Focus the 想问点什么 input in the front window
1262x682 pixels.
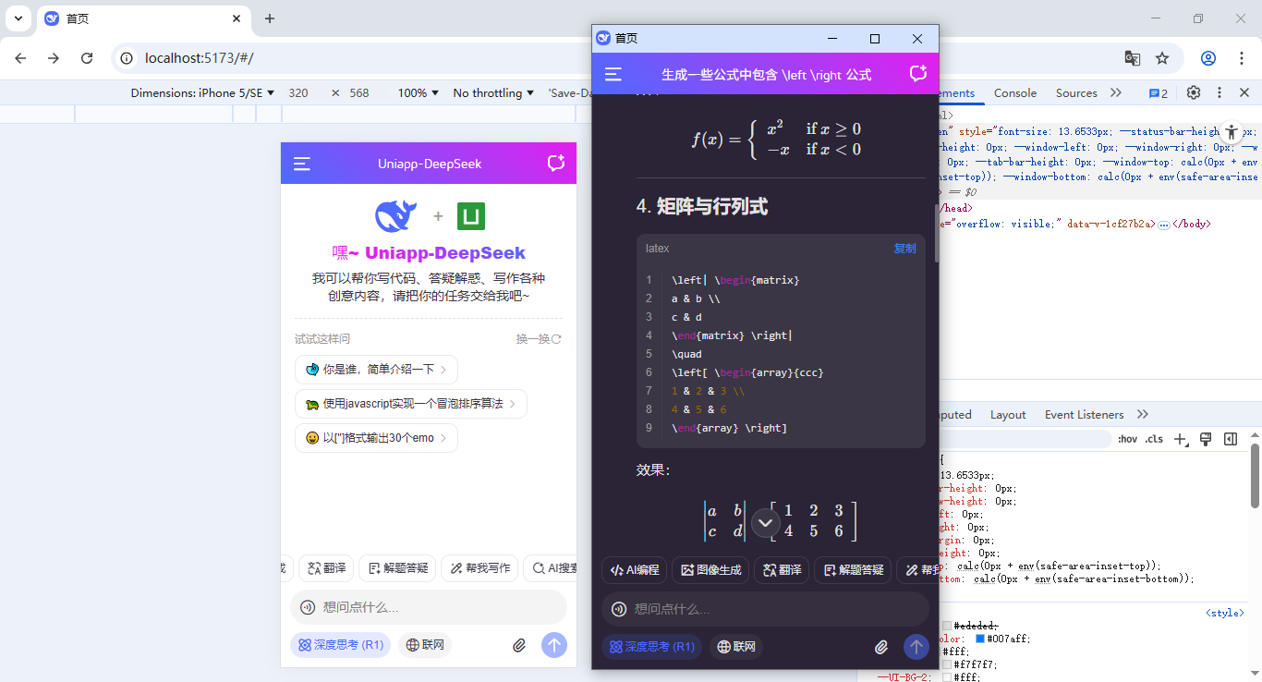tap(765, 609)
